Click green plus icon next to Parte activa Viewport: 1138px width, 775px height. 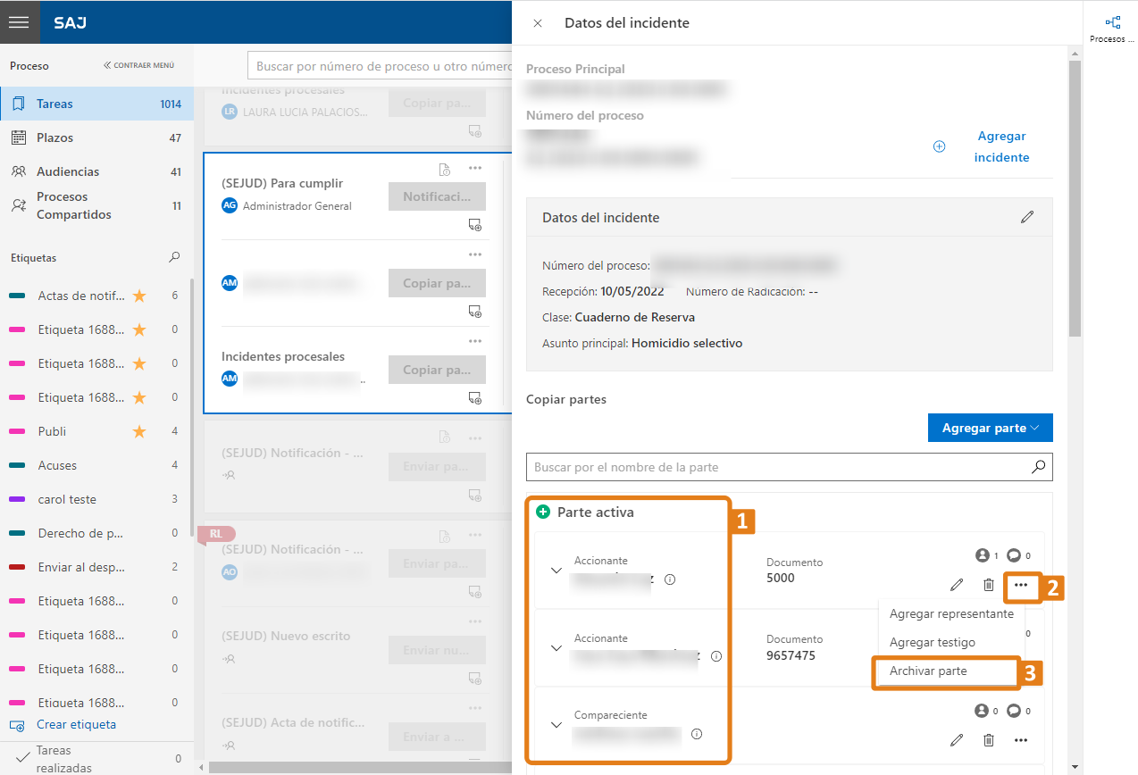tap(542, 512)
